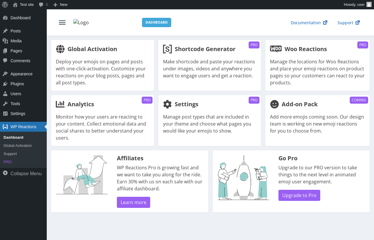Click PRO badge on Woo Reactions
374x240 pixels.
(363, 45)
